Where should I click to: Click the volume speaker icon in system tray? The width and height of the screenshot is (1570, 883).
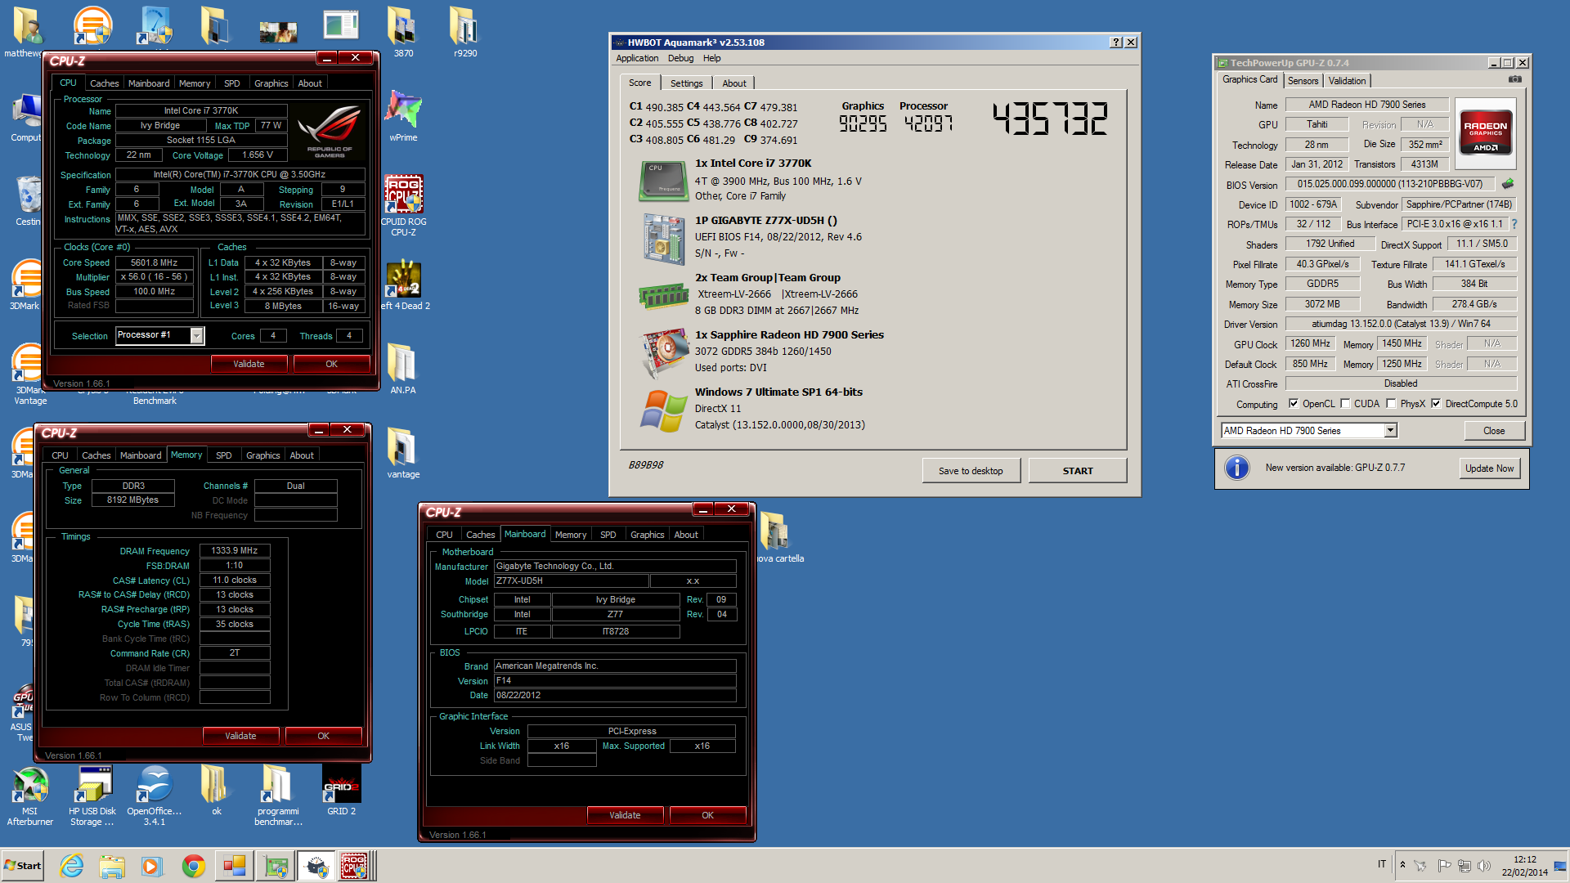[1484, 866]
